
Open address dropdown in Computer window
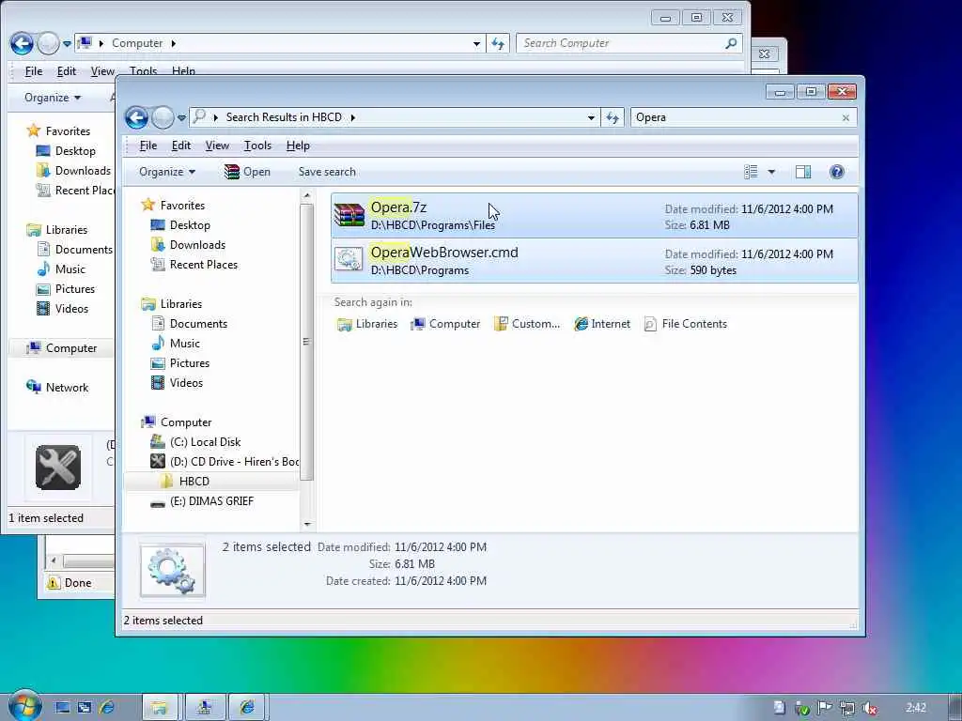pyautogui.click(x=476, y=43)
